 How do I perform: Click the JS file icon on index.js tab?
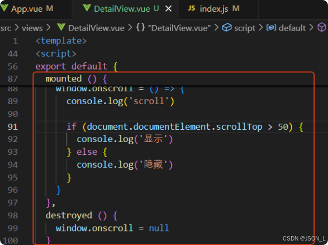(x=192, y=8)
